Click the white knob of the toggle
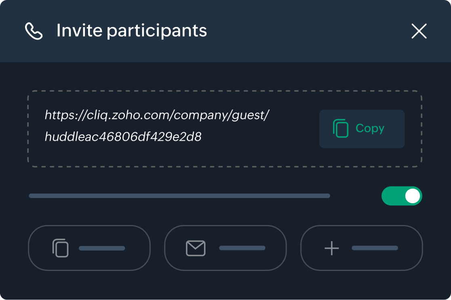The width and height of the screenshot is (451, 300). [413, 196]
